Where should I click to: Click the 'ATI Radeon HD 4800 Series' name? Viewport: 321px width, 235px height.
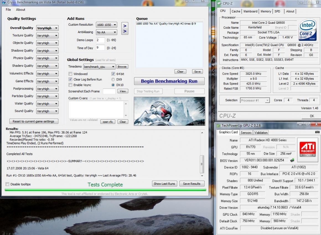click(x=268, y=140)
